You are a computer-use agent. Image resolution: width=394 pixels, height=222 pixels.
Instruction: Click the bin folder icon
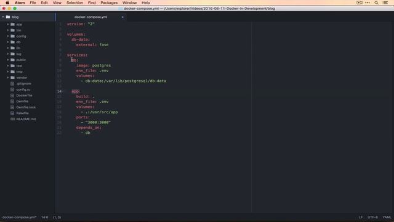click(12, 30)
